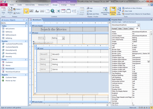Open the Colors theme dropdown

18,9
